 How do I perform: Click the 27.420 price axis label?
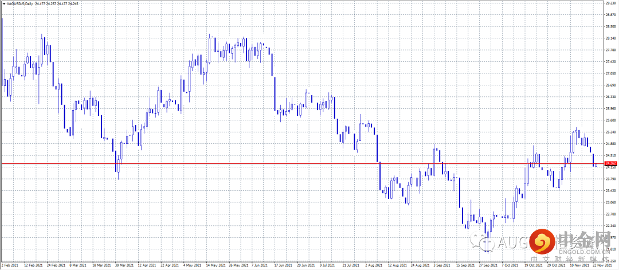point(612,61)
